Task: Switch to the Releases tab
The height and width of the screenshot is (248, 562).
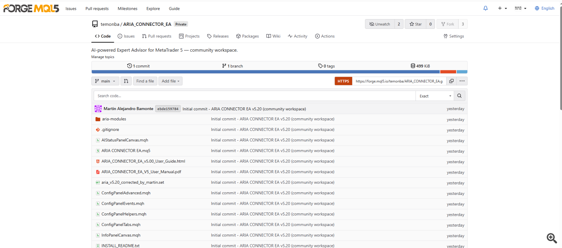Action: point(218,36)
